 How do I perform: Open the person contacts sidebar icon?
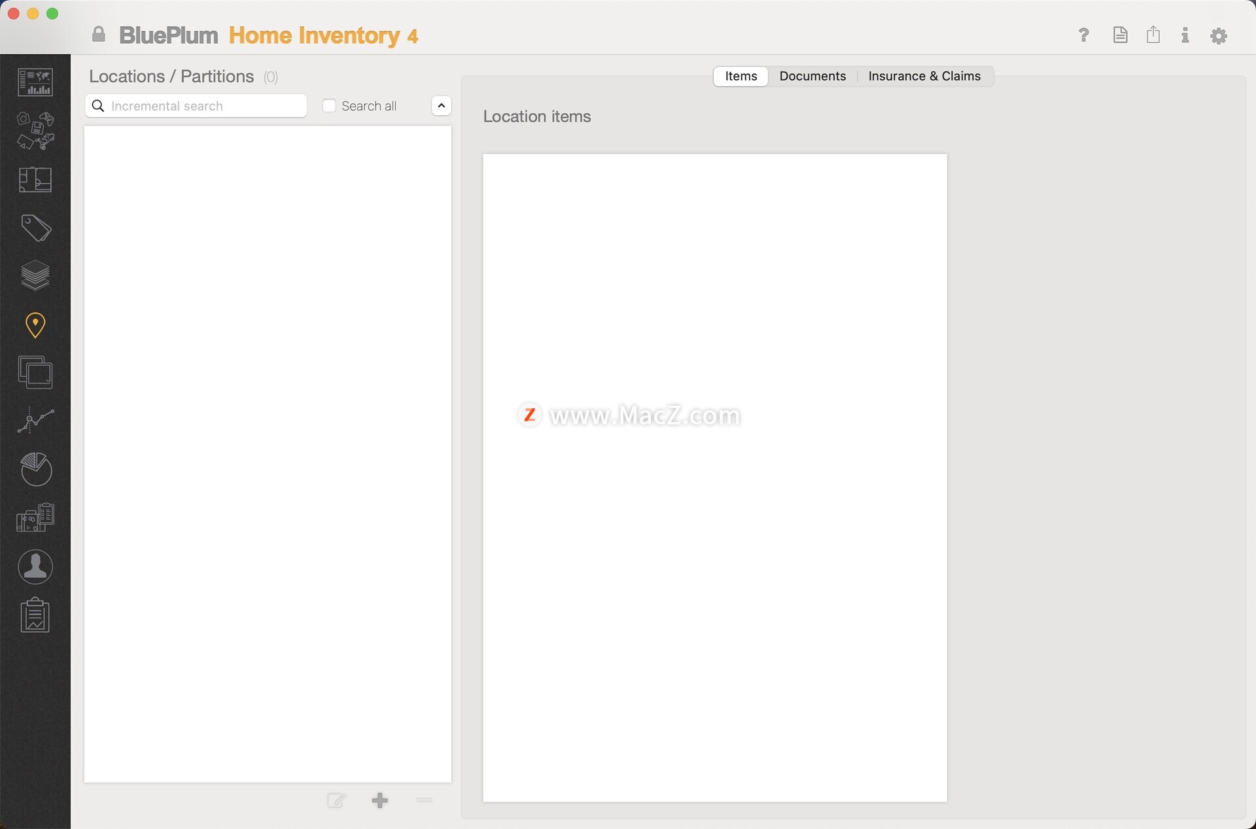35,567
